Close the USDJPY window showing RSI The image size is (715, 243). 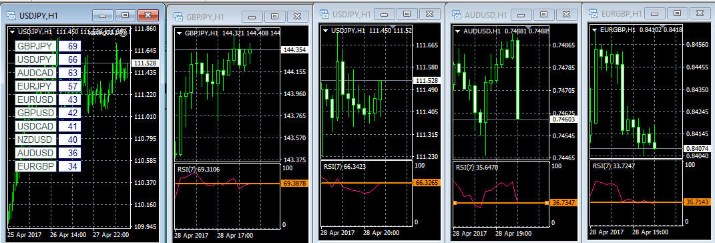[x=429, y=13]
